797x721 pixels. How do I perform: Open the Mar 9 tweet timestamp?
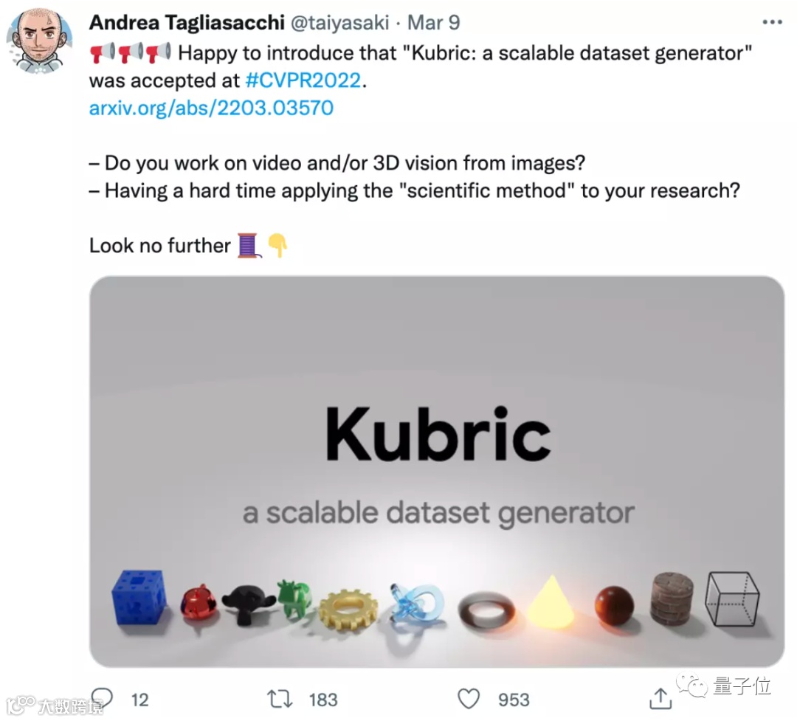tap(434, 23)
